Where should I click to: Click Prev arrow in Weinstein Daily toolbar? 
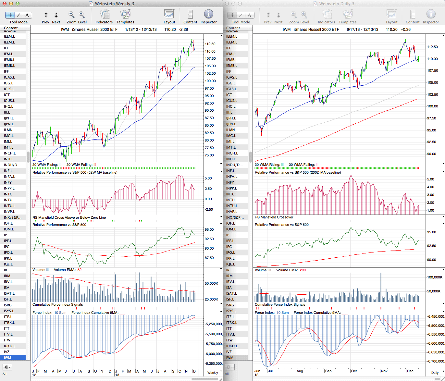coord(268,15)
